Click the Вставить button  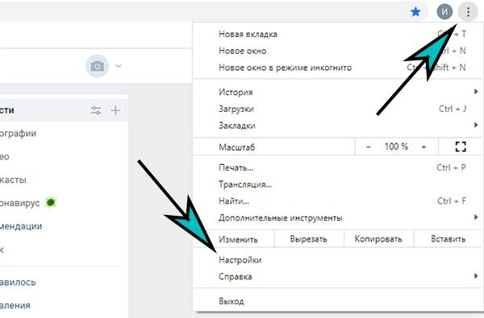click(449, 239)
